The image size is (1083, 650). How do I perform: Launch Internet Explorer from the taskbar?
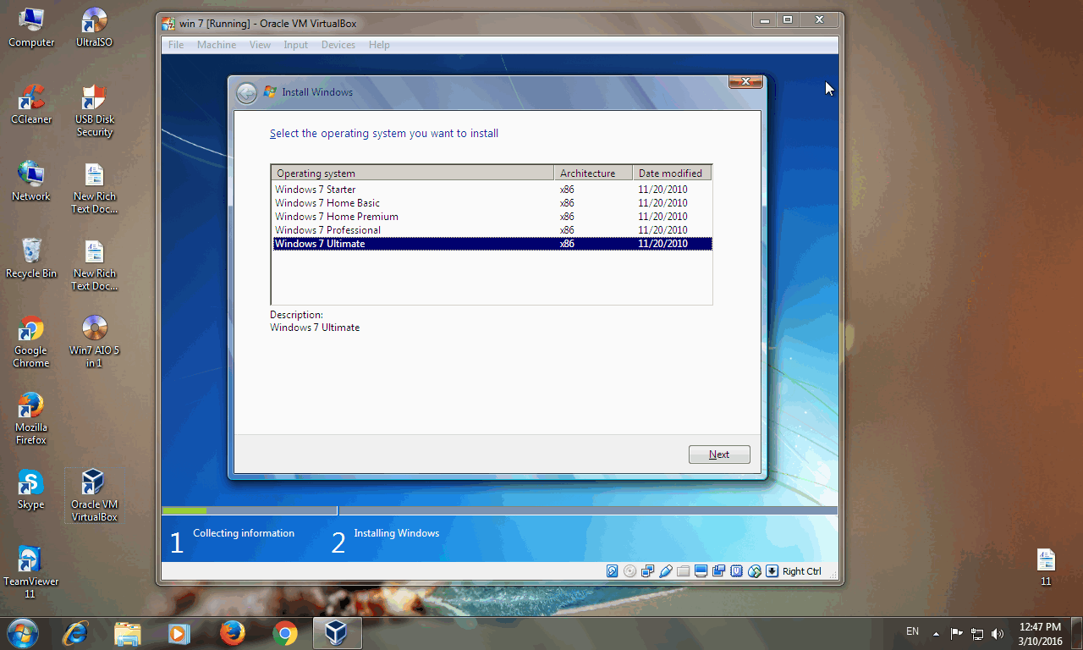click(x=75, y=633)
